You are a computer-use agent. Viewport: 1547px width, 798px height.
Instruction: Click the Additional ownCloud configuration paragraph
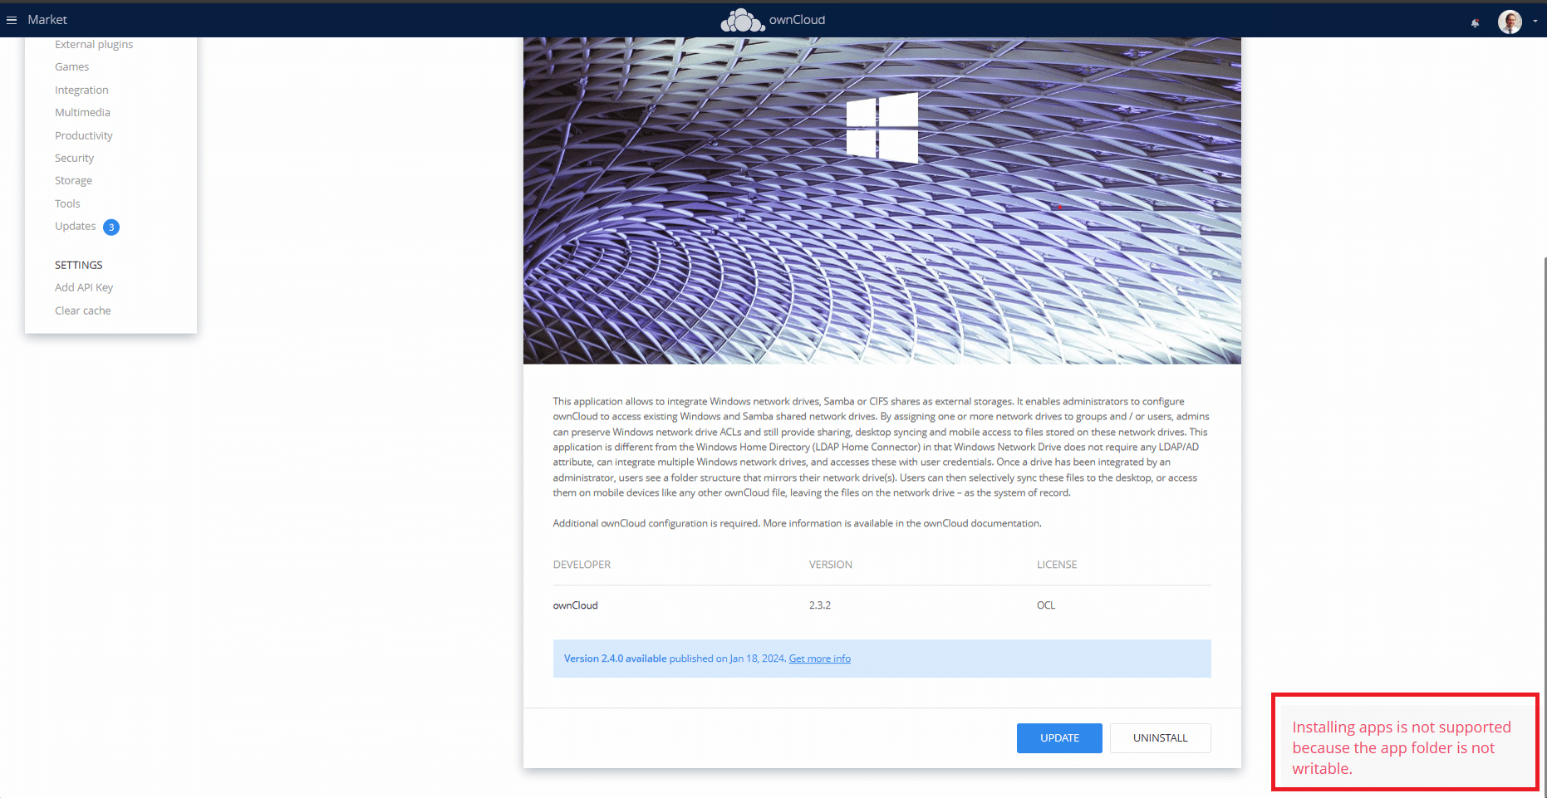click(797, 523)
